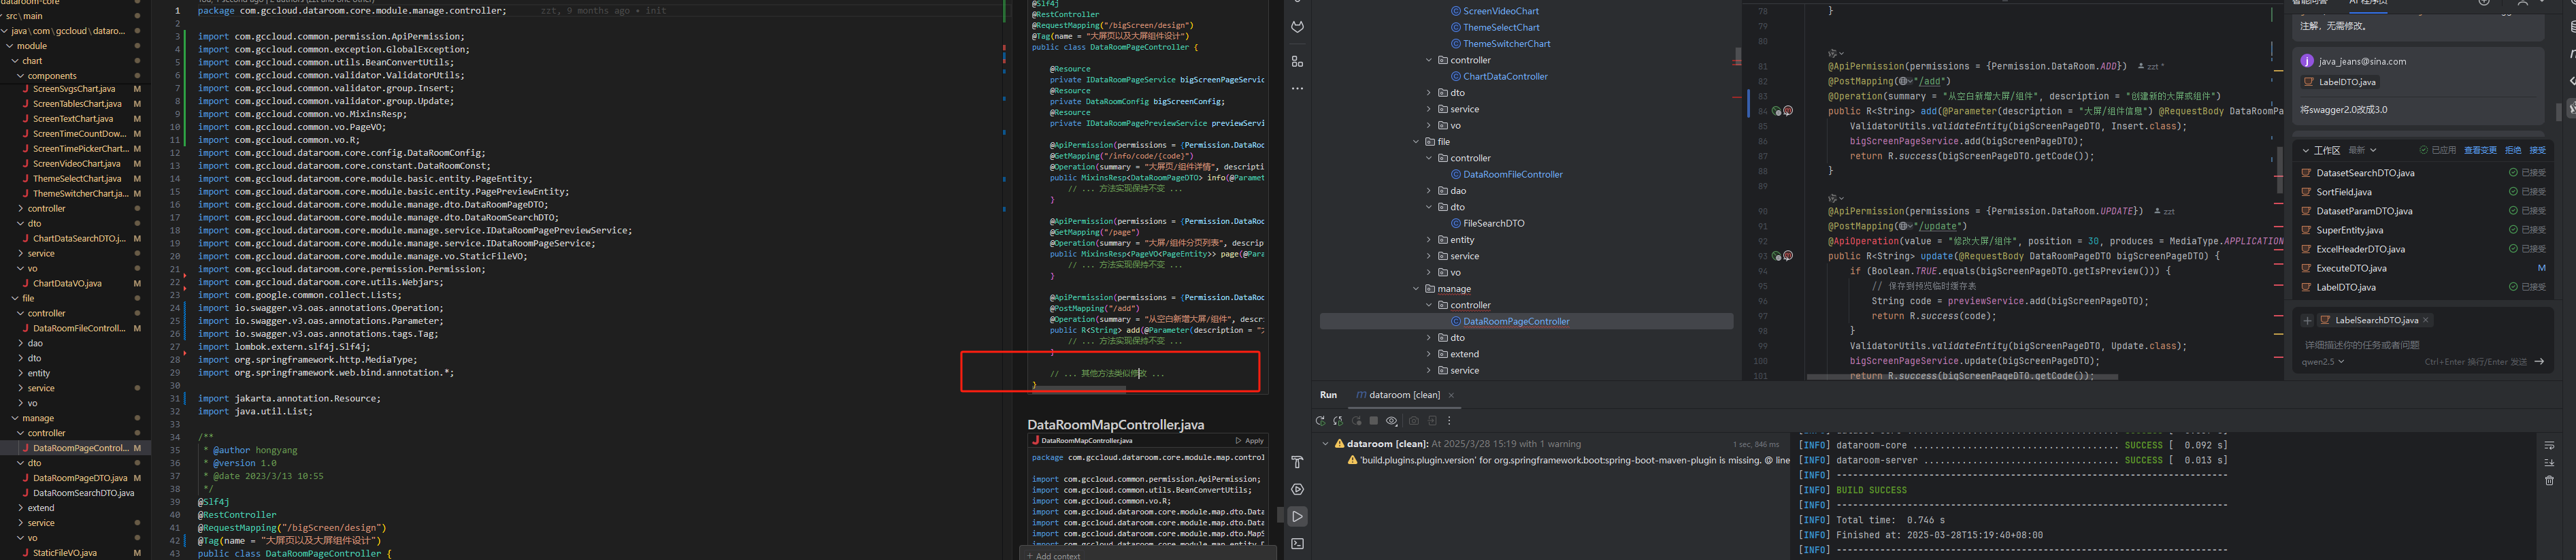Select the Run tab label

pyautogui.click(x=1328, y=395)
